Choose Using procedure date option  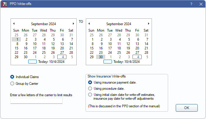(90, 88)
